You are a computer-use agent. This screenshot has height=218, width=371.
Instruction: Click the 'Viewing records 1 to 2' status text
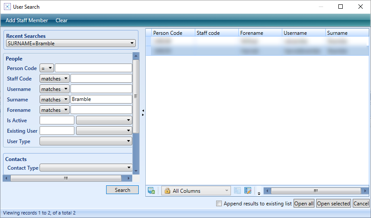[x=39, y=213]
